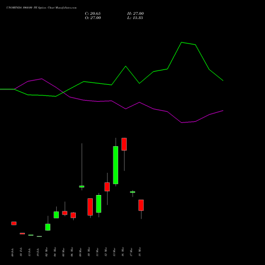Click the last red candlestick on the right
This screenshot has height=265, width=265.
[x=141, y=205]
